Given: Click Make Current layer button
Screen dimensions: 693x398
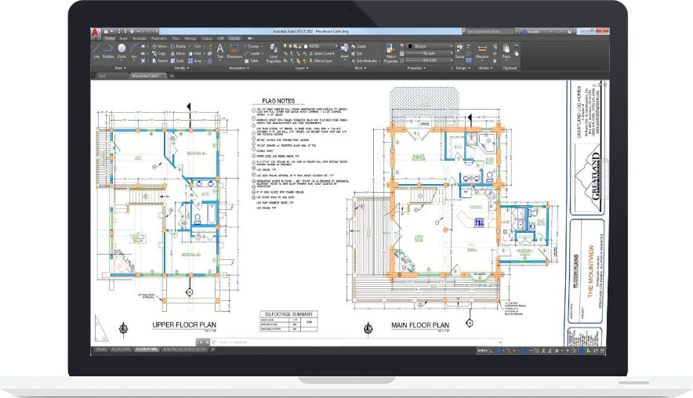Looking at the screenshot, I should [x=321, y=53].
